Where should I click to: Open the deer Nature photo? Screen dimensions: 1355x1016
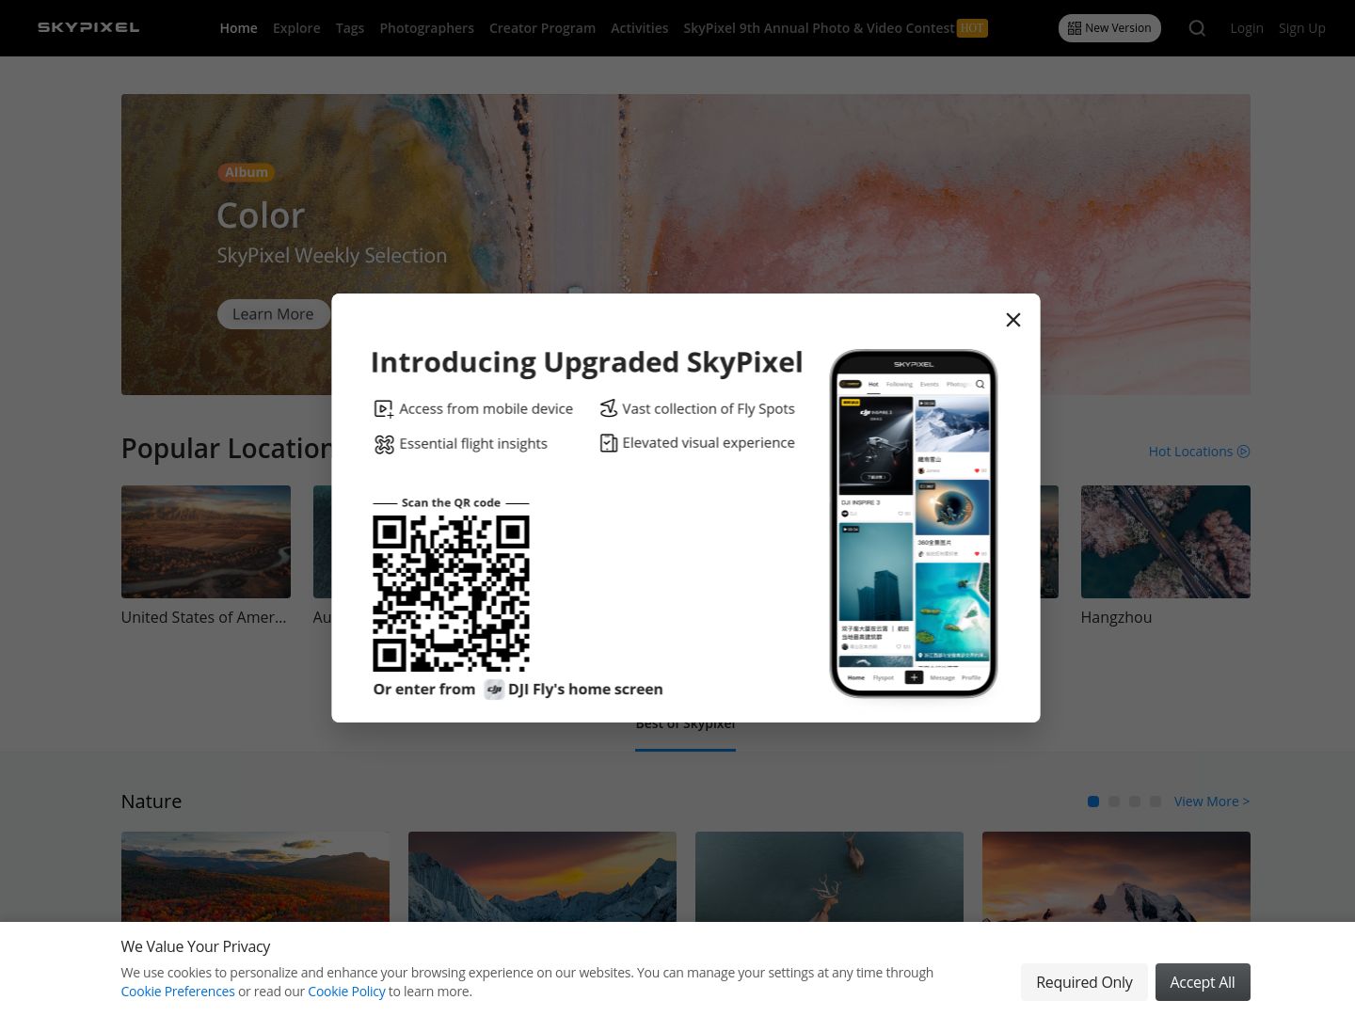tap(829, 877)
